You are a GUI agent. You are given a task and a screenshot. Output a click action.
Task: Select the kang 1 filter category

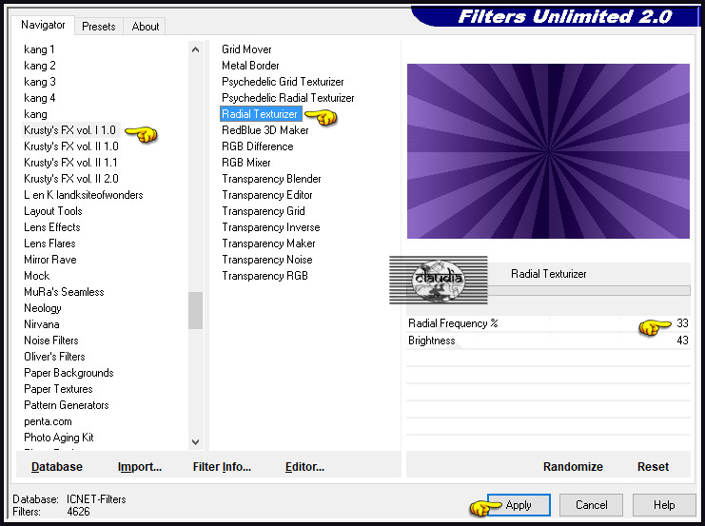coord(39,49)
